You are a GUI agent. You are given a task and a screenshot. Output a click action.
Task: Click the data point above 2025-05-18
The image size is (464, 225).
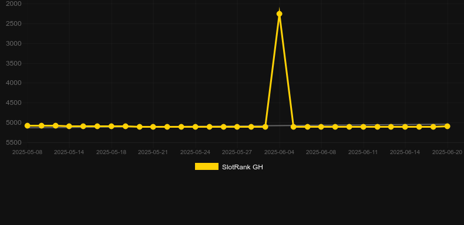click(x=111, y=127)
